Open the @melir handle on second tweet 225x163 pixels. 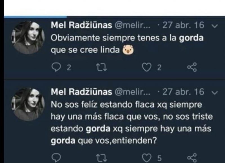click(132, 92)
